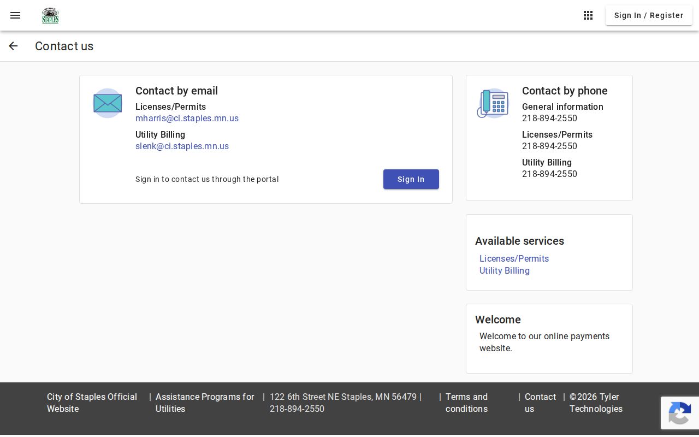Email slenk@ci.staples.mn.us link
The width and height of the screenshot is (699, 437).
click(x=182, y=146)
